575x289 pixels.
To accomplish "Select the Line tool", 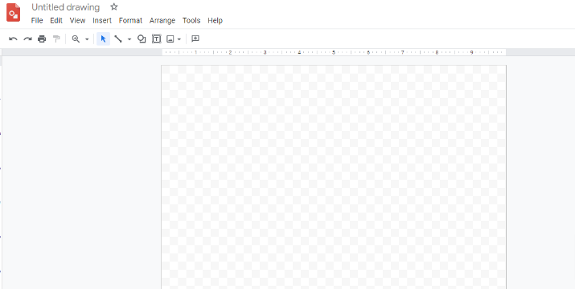I will tap(118, 39).
